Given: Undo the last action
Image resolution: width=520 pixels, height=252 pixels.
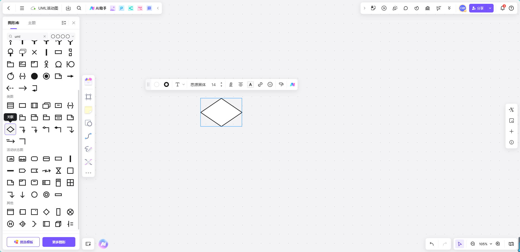Looking at the screenshot, I should click(x=432, y=244).
